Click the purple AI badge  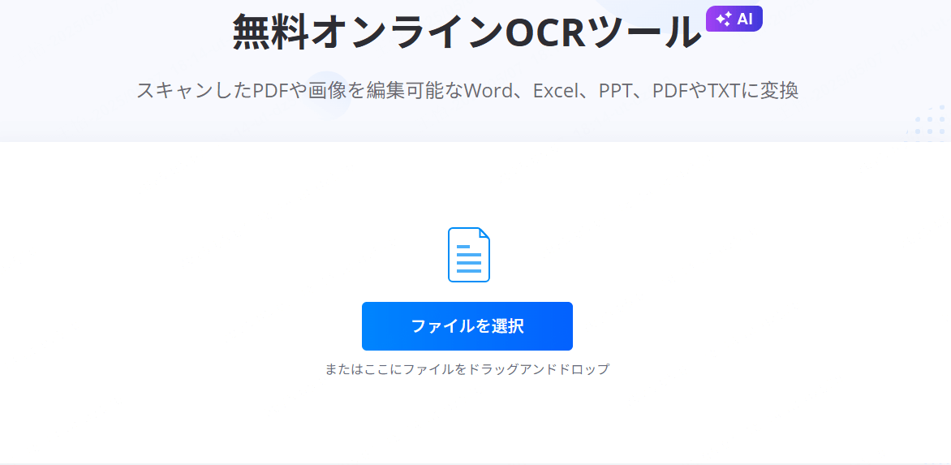734,19
